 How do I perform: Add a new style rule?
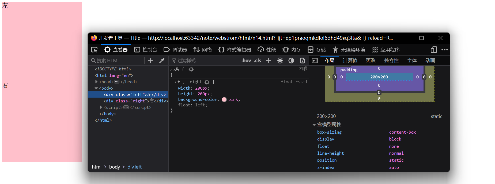[x=269, y=61]
